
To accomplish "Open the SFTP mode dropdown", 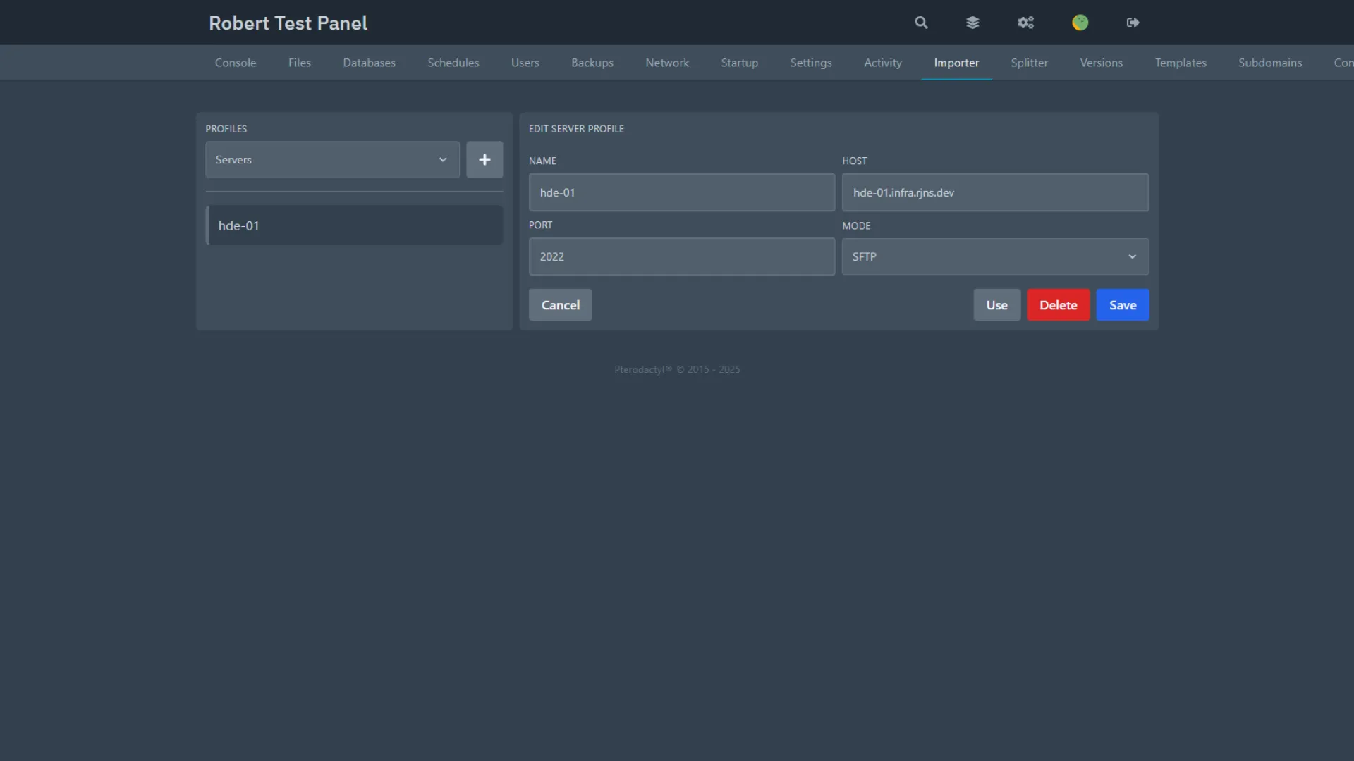I will tap(994, 256).
